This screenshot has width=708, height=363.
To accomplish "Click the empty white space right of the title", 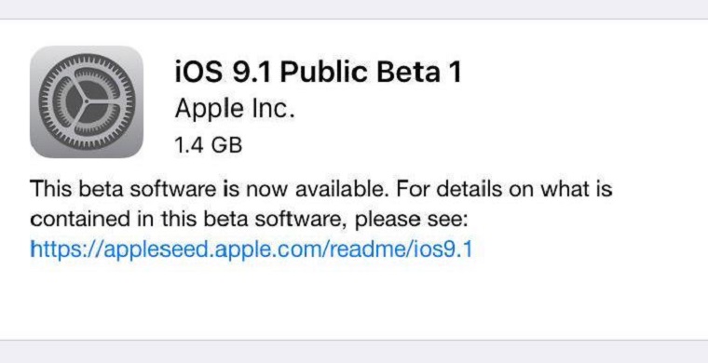I will (582, 73).
